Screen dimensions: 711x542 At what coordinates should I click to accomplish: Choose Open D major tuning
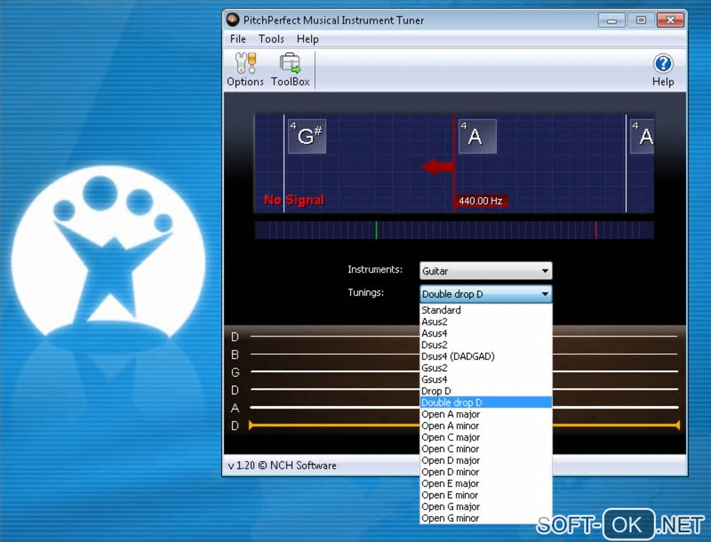click(x=486, y=460)
